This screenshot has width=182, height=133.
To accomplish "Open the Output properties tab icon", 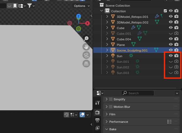I will pyautogui.click(x=97, y=120).
